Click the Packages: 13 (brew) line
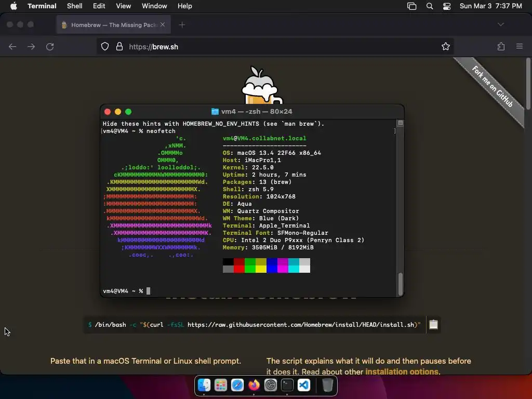The image size is (532, 399). [257, 182]
